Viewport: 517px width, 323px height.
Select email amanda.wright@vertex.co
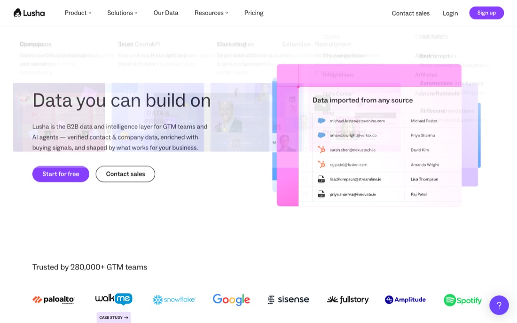[x=353, y=135]
